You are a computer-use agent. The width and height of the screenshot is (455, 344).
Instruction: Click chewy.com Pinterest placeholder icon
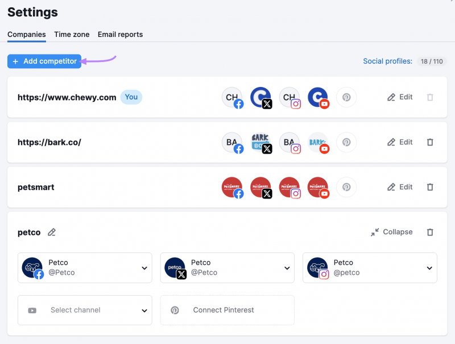point(346,97)
